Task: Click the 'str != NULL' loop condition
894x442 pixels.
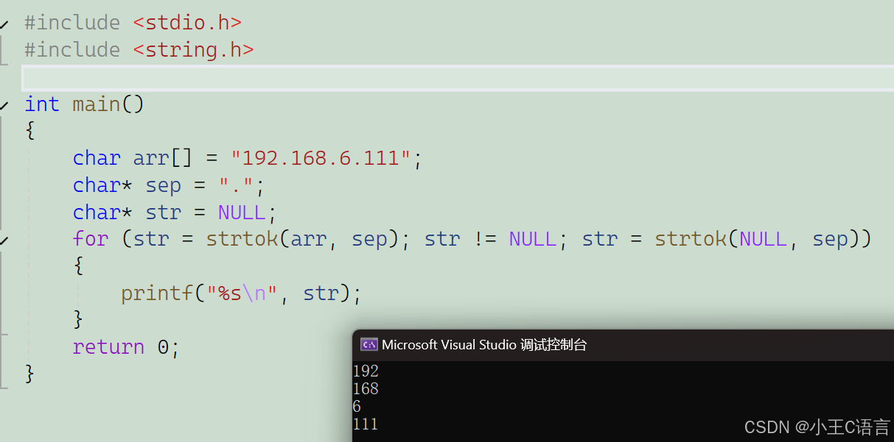Action: point(490,239)
